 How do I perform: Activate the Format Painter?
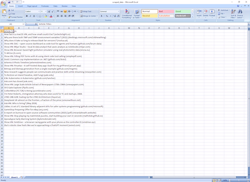[15, 17]
